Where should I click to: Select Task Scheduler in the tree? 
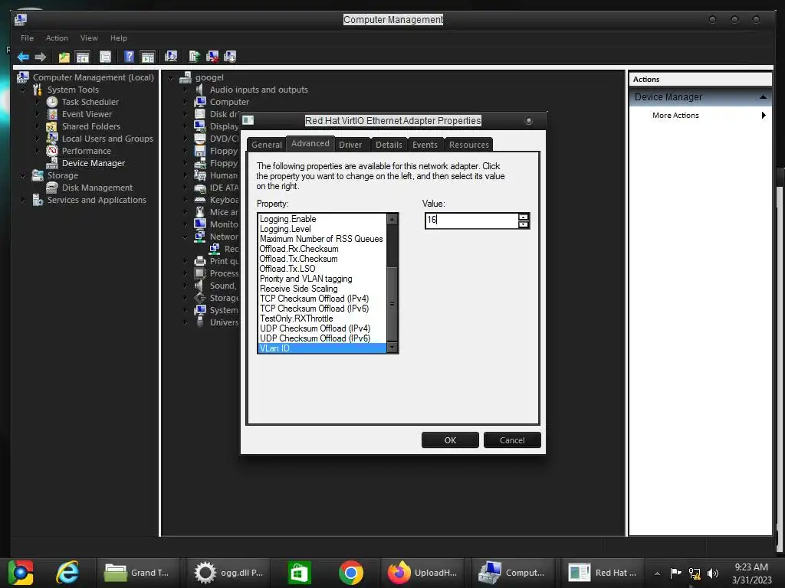pos(90,102)
